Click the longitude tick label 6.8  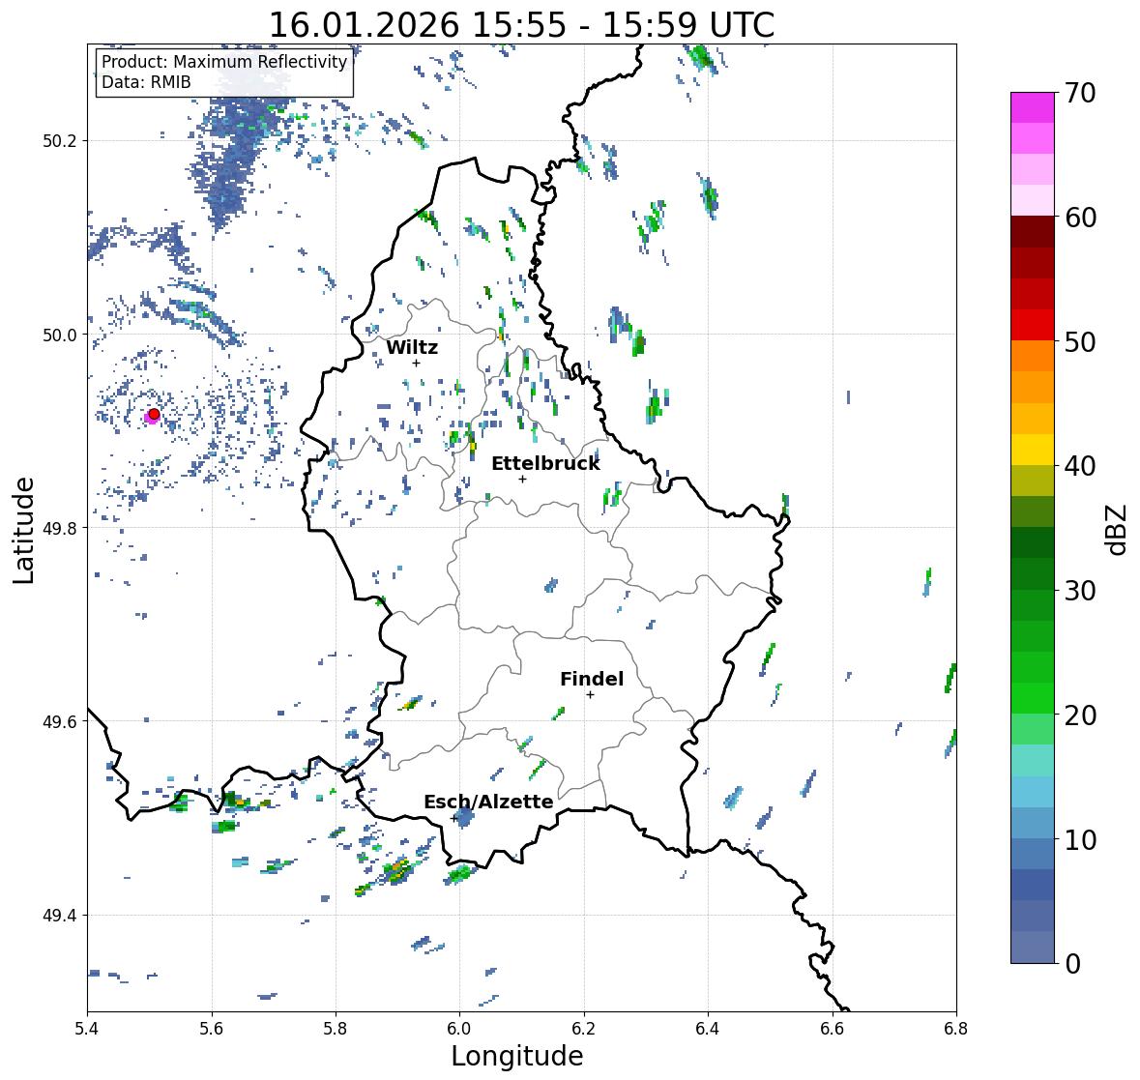tap(956, 1028)
